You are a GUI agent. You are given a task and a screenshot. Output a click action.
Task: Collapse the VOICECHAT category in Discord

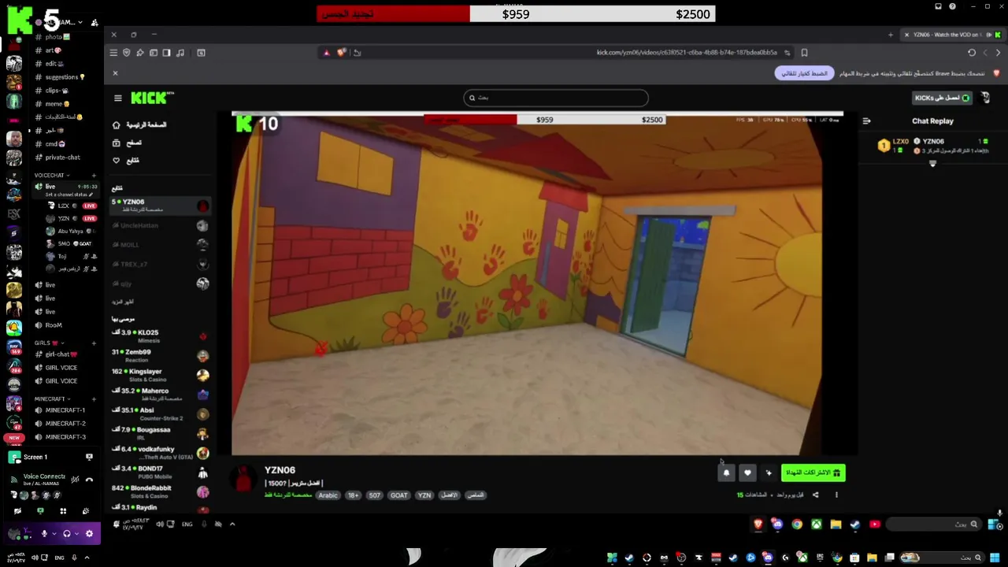tap(51, 175)
